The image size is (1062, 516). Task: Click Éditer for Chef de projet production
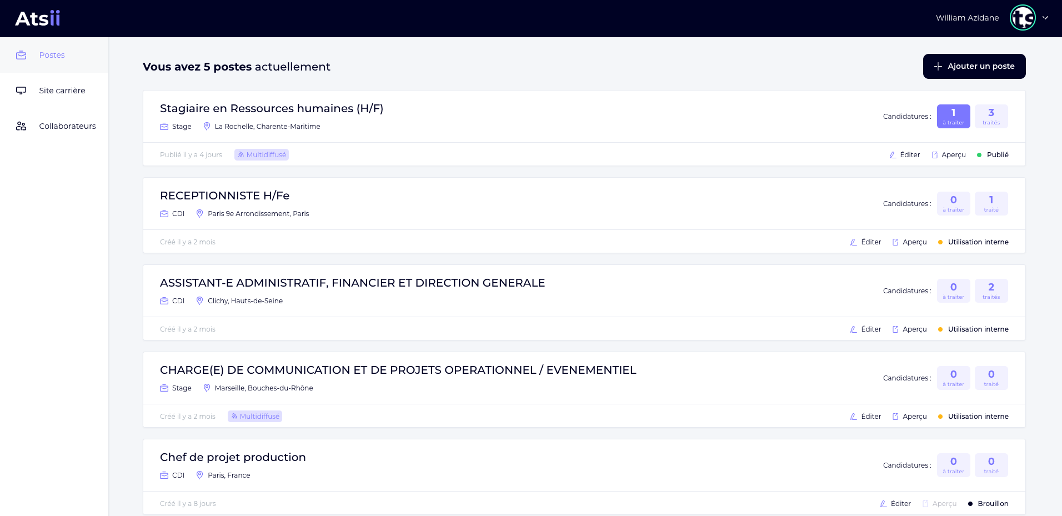click(895, 504)
